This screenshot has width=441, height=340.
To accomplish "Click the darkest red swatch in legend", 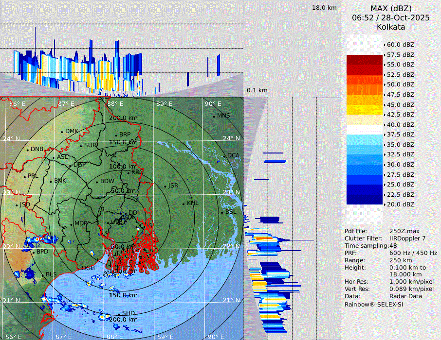I will [364, 60].
